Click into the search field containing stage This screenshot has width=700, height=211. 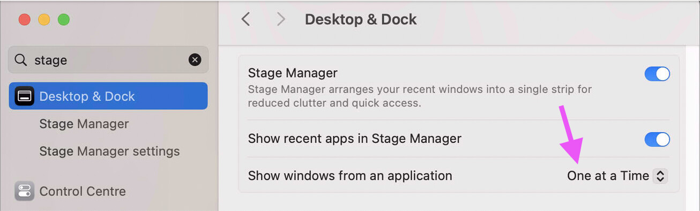coord(108,60)
